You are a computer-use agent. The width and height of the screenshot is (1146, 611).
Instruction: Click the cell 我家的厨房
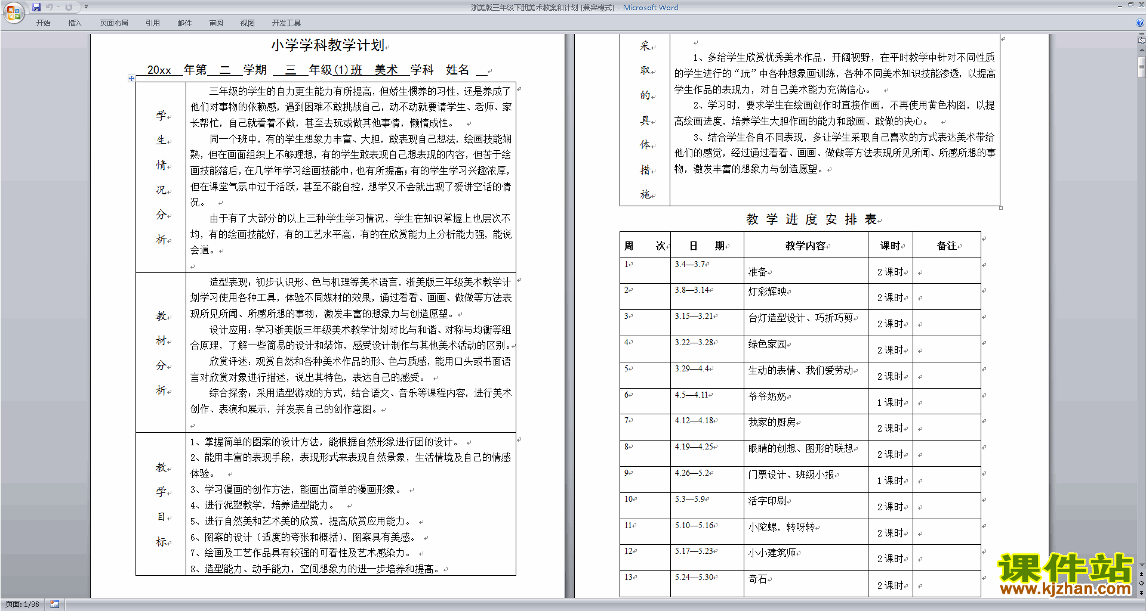tap(806, 427)
